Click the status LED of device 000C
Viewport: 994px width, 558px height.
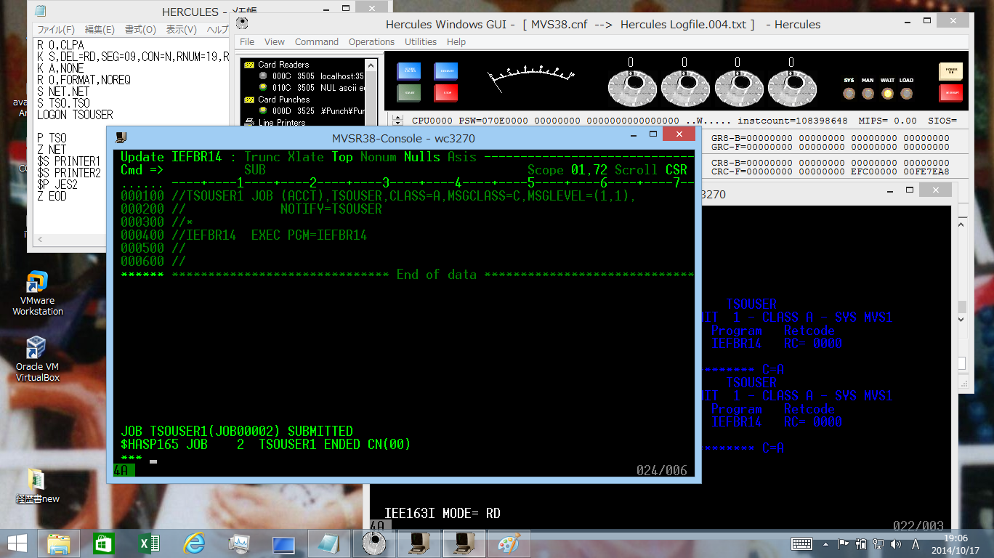tap(263, 76)
